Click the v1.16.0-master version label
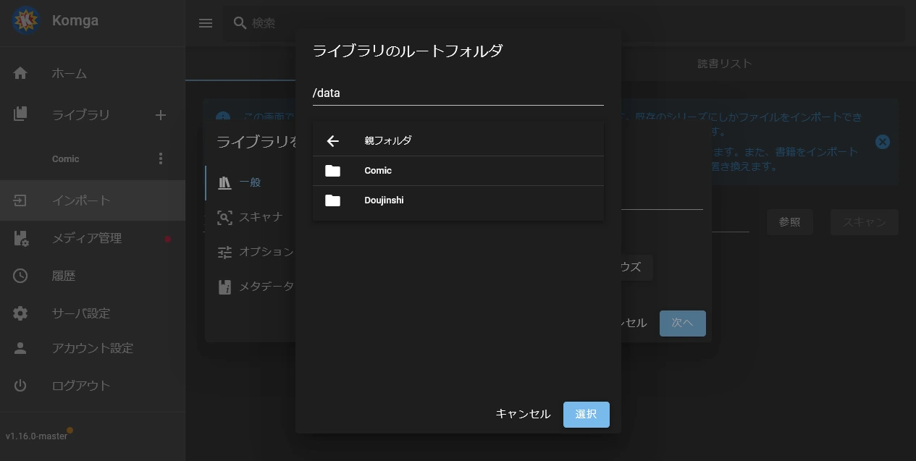Image resolution: width=916 pixels, height=461 pixels. click(x=36, y=436)
